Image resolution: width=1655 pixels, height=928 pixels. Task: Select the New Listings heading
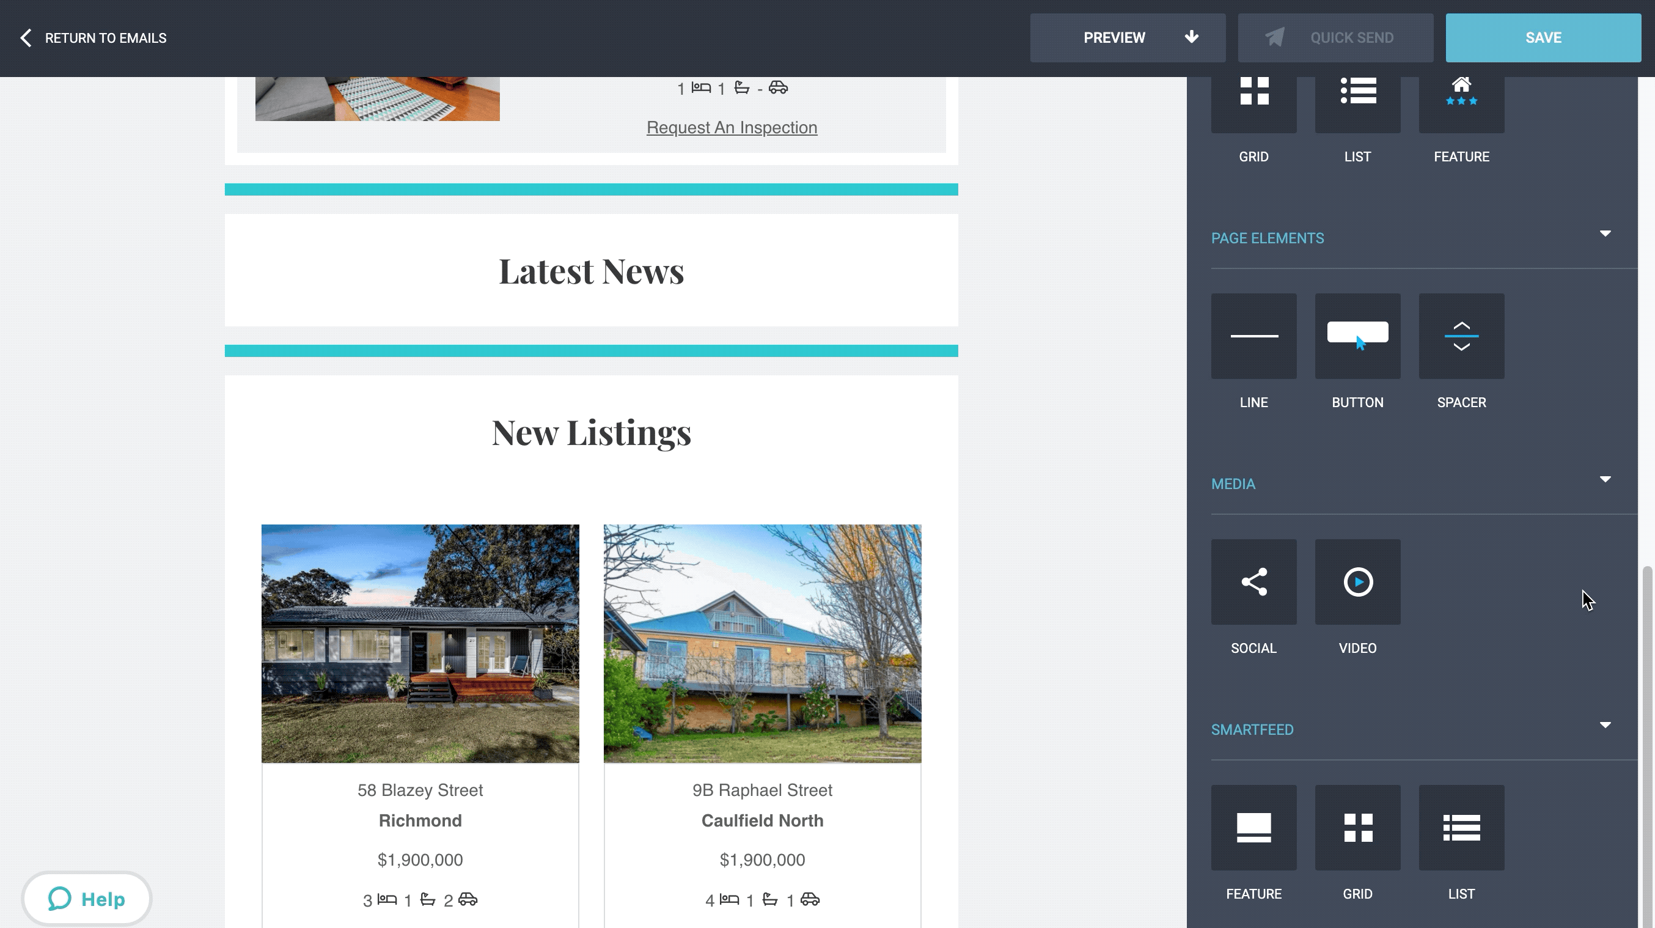[x=591, y=432]
